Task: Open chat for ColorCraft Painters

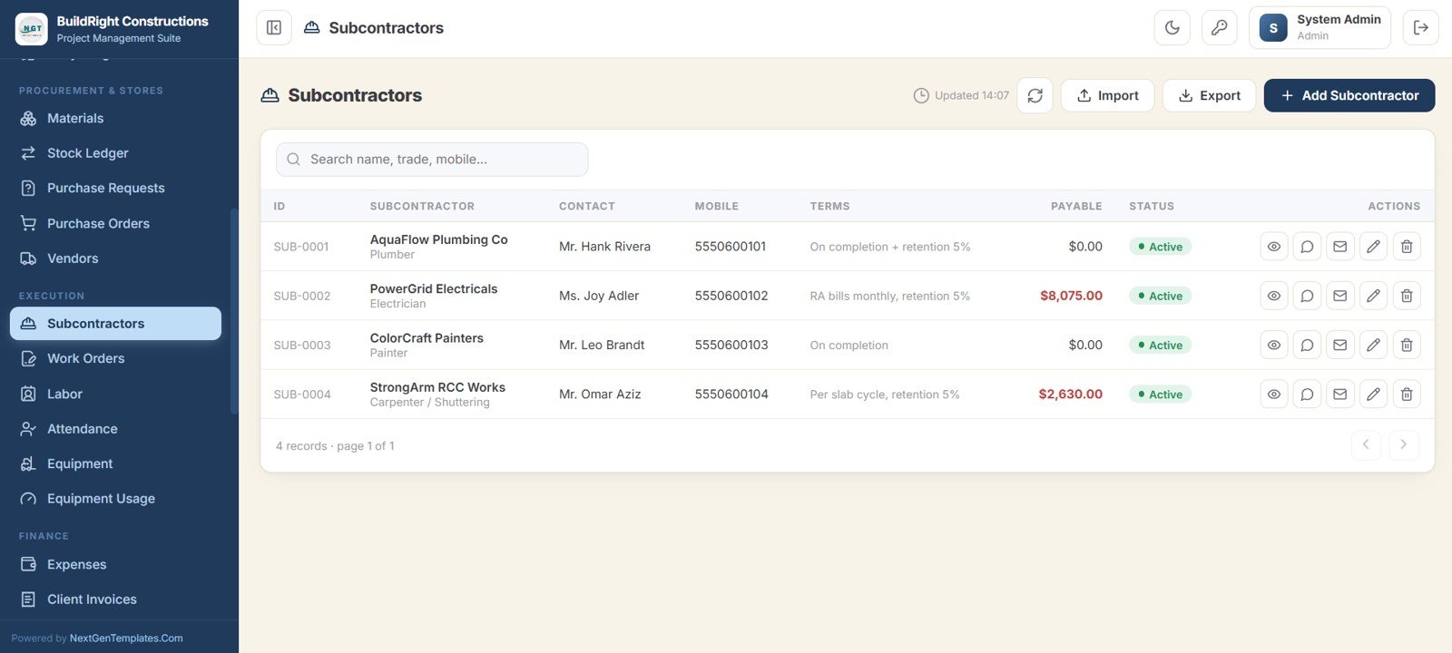Action: (1307, 345)
